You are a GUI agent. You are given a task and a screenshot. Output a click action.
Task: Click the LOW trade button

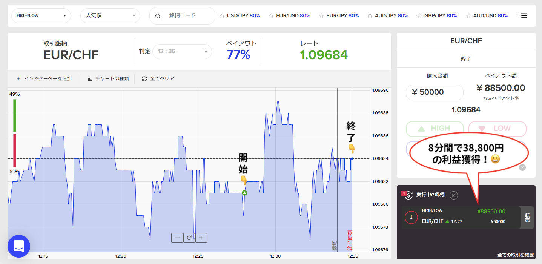coord(497,129)
